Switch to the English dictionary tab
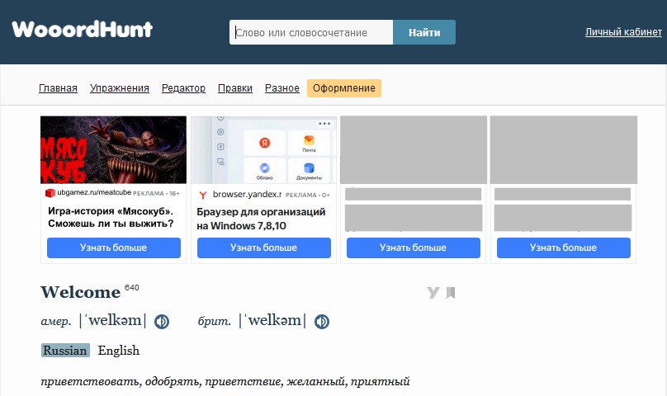Image resolution: width=667 pixels, height=396 pixels. pyautogui.click(x=119, y=351)
